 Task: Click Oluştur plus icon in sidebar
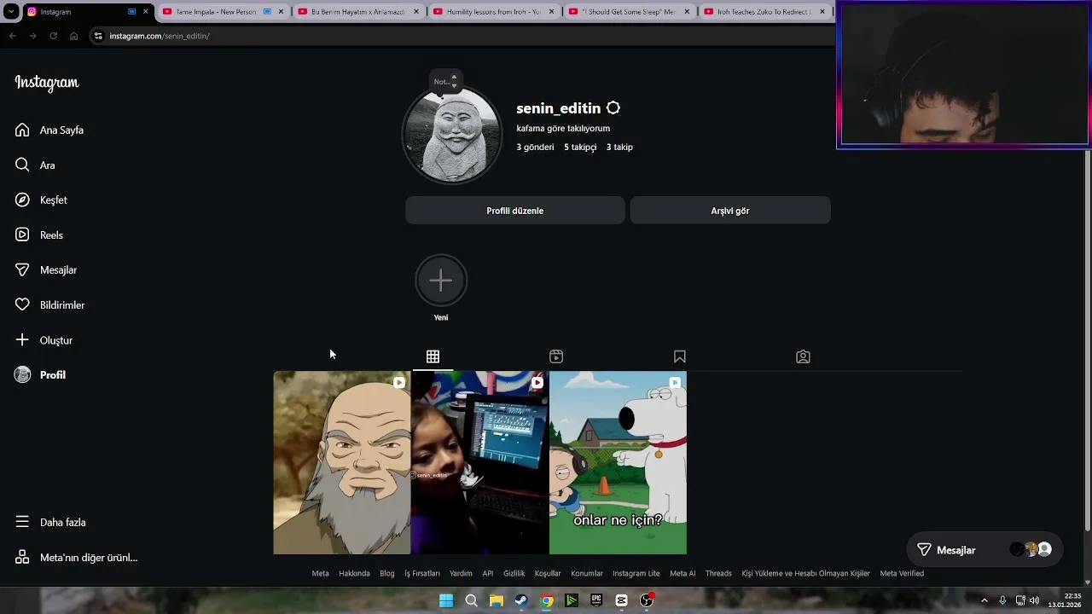tap(22, 339)
